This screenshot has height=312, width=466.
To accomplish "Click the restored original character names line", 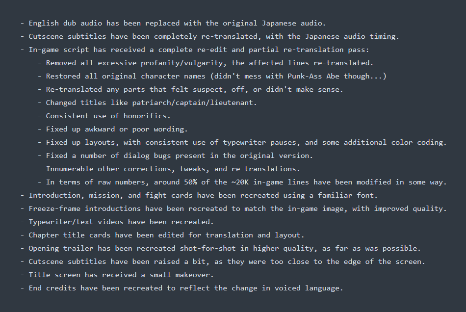I will click(x=216, y=76).
